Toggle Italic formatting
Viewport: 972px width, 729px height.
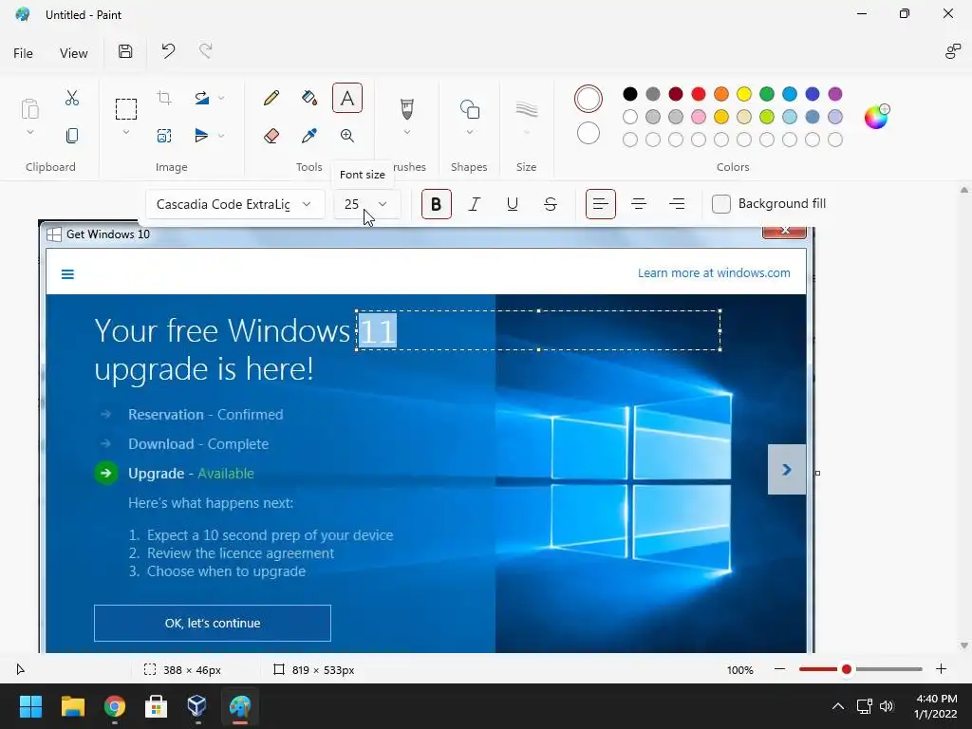coord(475,204)
